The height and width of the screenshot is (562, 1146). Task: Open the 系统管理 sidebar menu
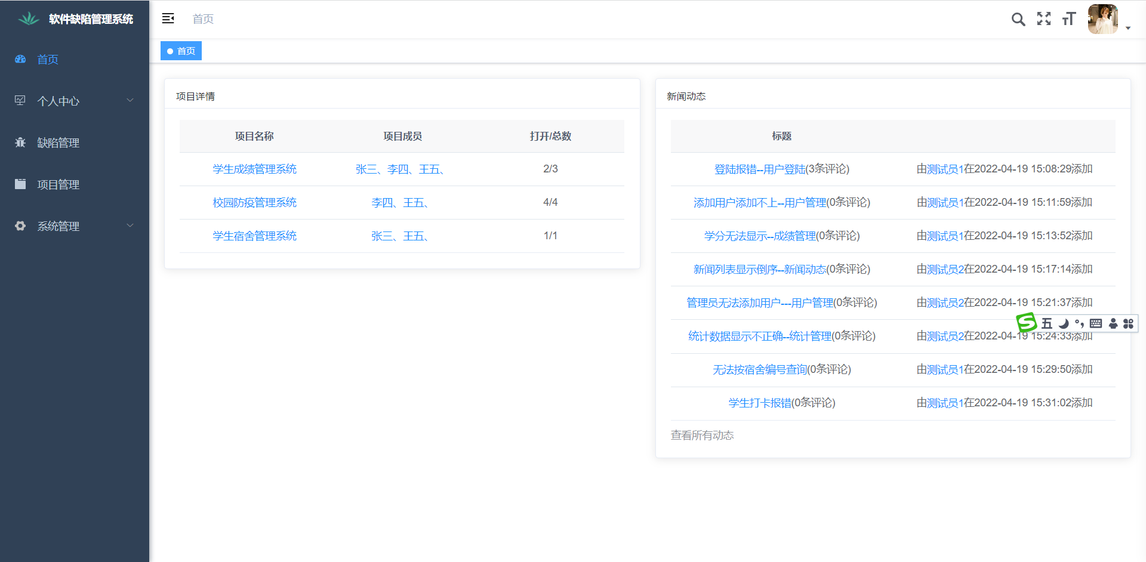coord(75,226)
